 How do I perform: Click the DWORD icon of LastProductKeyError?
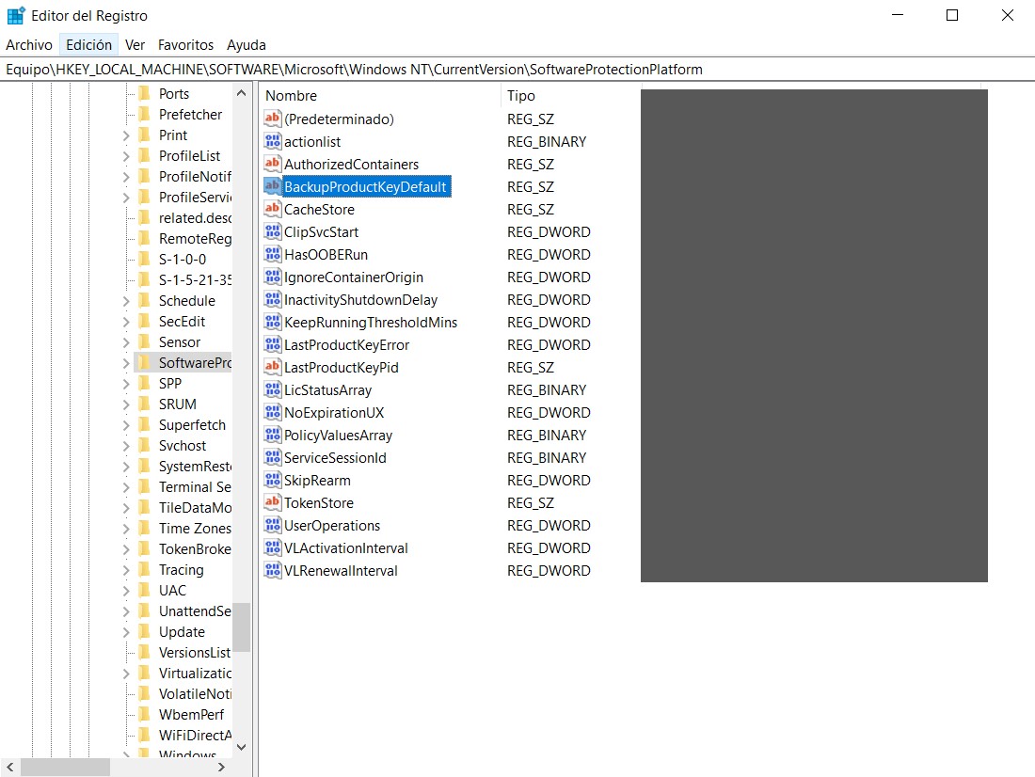pos(273,344)
